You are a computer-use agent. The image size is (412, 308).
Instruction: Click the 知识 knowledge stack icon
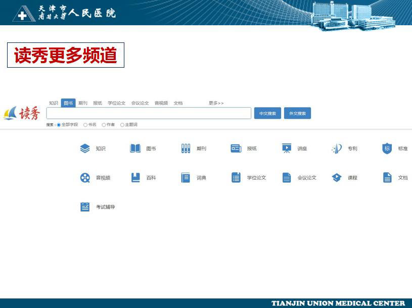tap(85, 148)
